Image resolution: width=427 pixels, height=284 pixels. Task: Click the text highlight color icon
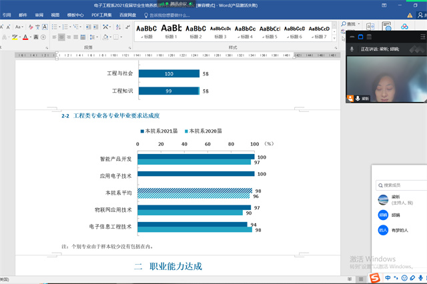(14, 37)
